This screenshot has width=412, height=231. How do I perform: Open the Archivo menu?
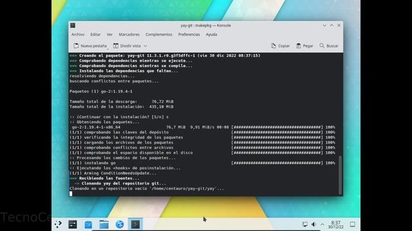pyautogui.click(x=78, y=34)
